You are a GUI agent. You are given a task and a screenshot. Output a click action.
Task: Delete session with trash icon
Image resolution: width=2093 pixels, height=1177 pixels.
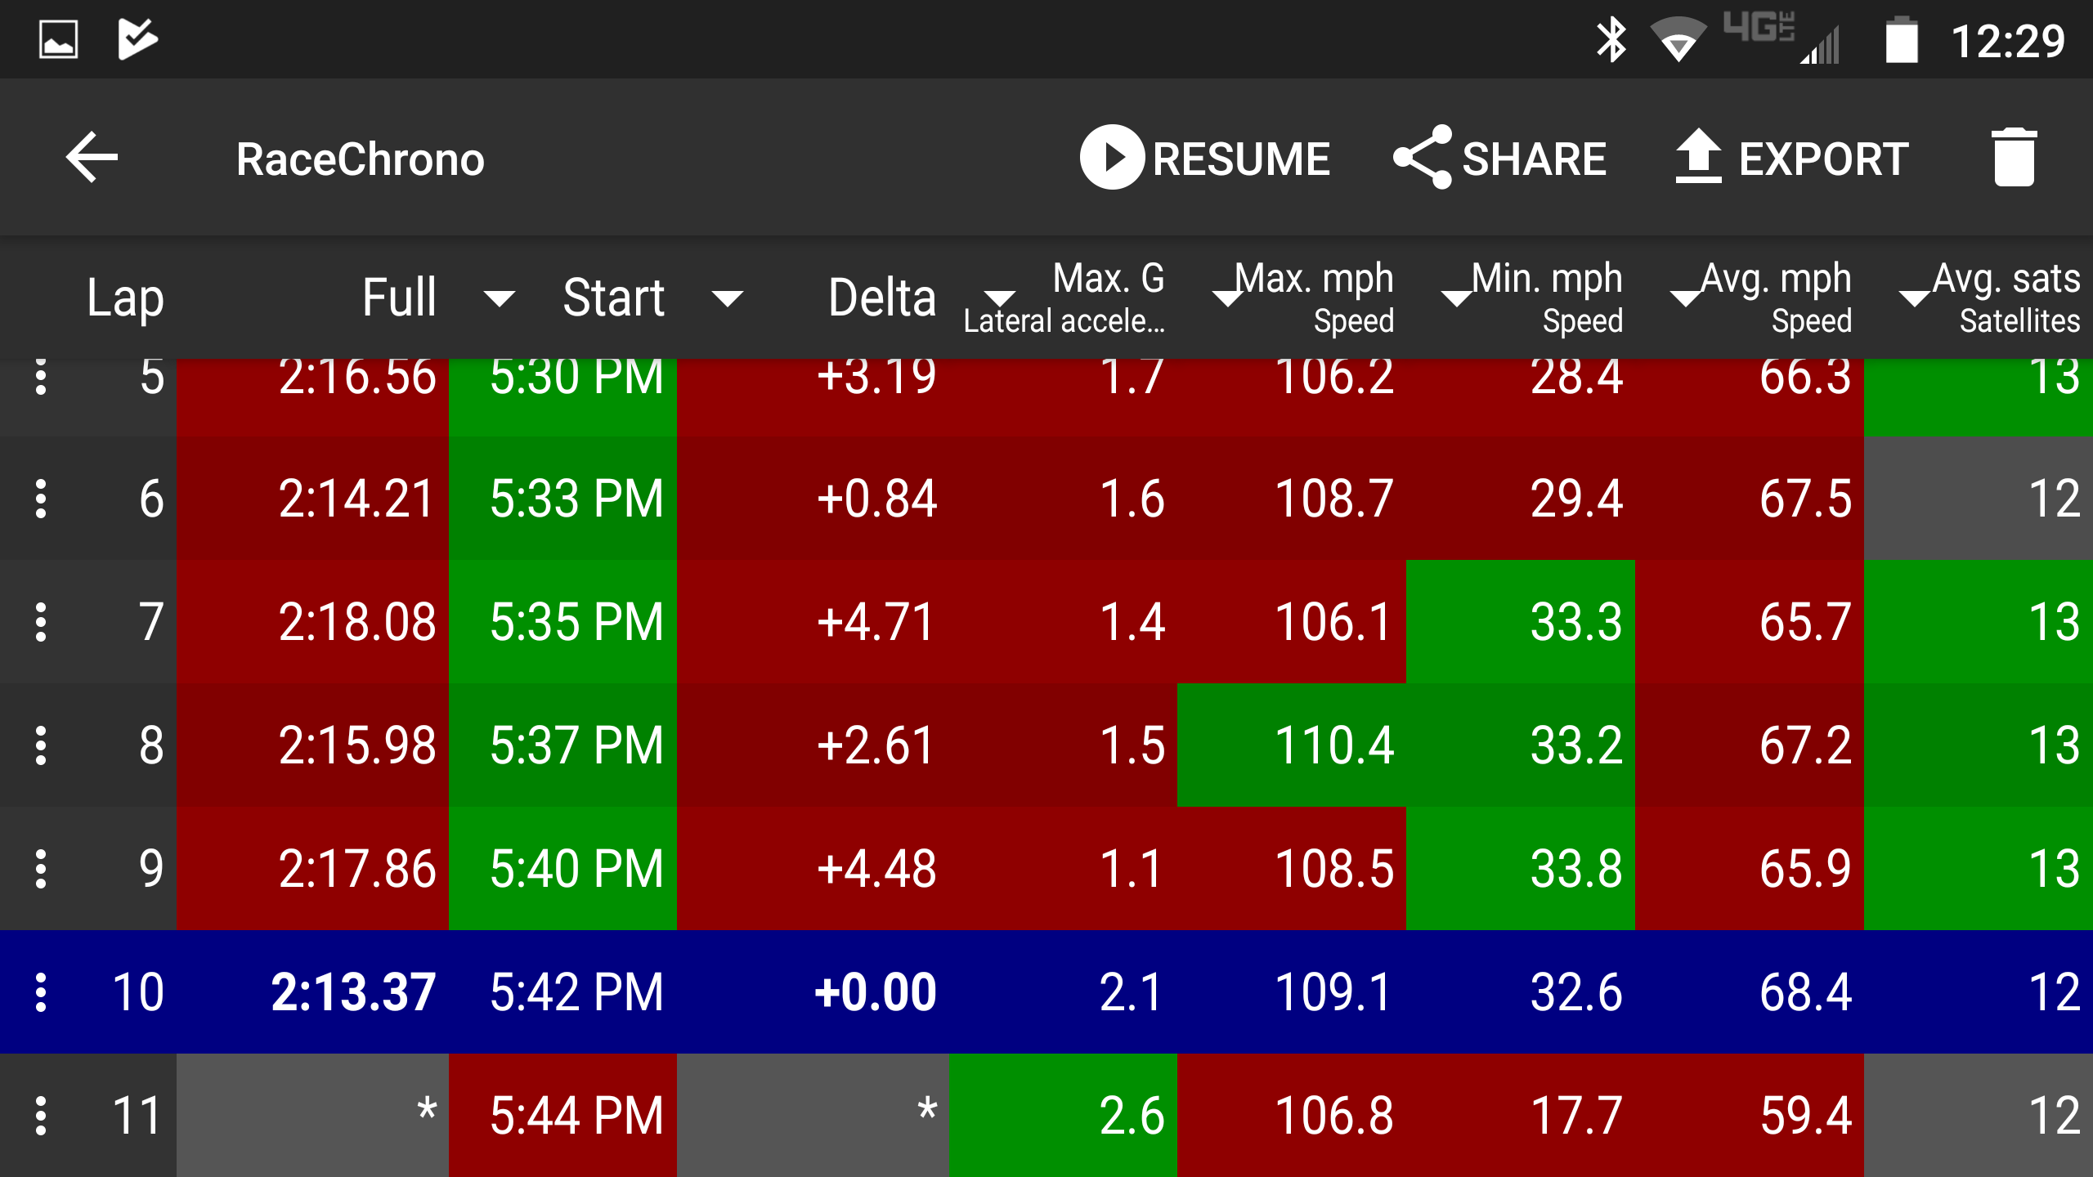tap(2013, 157)
